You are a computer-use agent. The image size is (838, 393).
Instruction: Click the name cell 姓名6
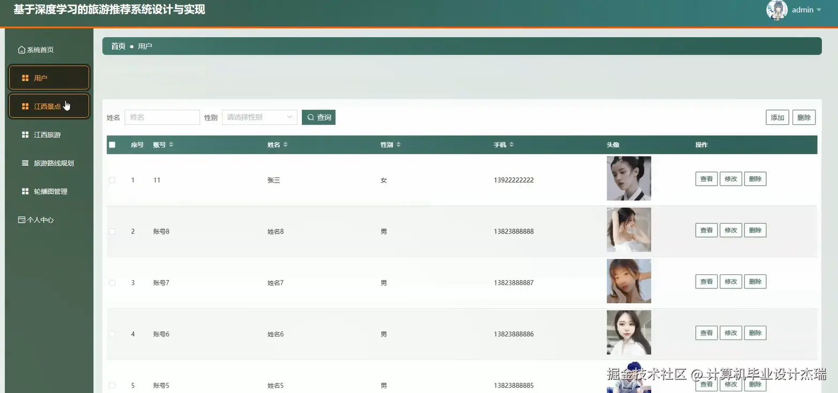(276, 334)
